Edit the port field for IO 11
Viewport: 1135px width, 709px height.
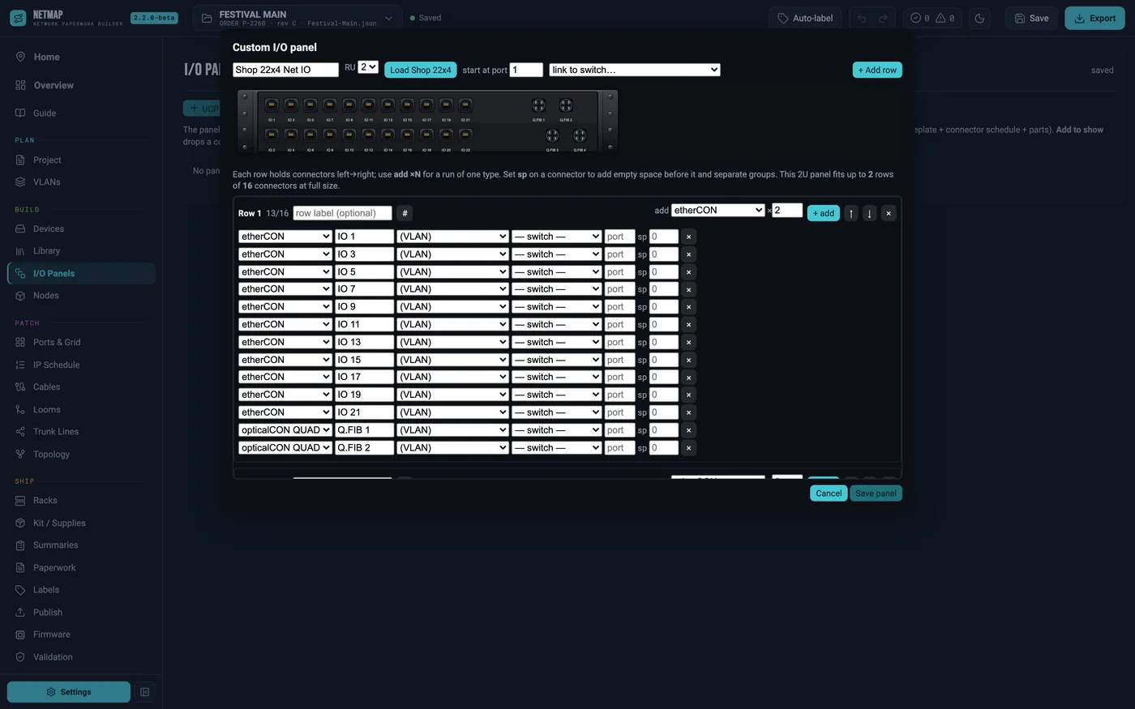[x=619, y=325]
